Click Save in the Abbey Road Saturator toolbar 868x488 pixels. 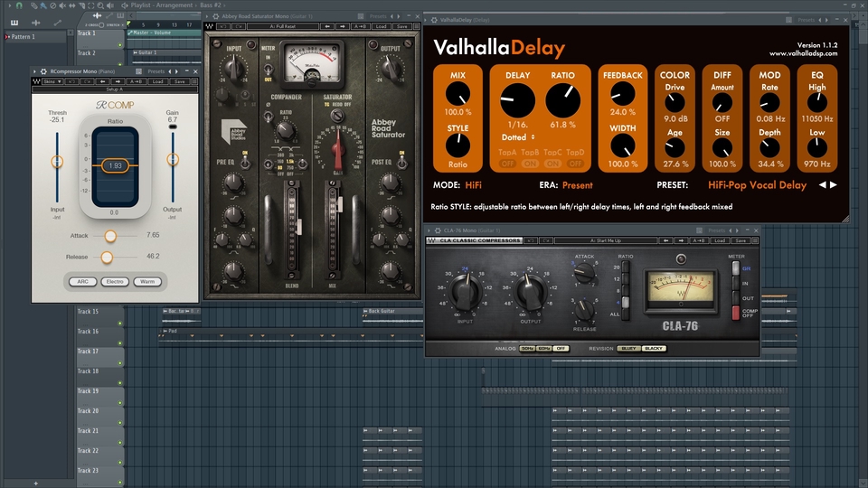tap(402, 26)
